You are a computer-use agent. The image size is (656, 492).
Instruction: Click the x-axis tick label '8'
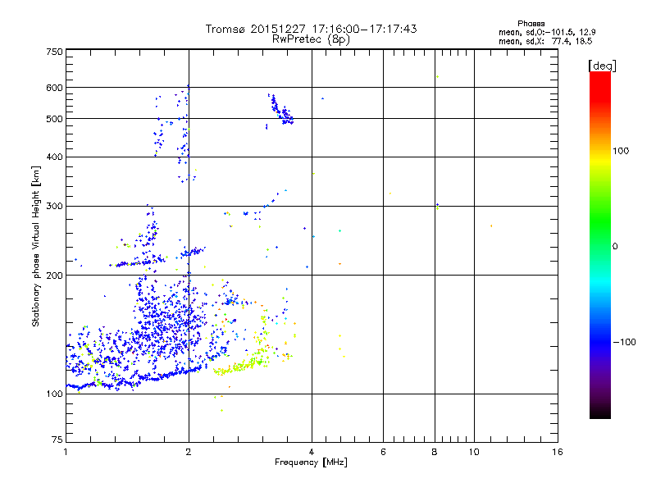tap(435, 452)
